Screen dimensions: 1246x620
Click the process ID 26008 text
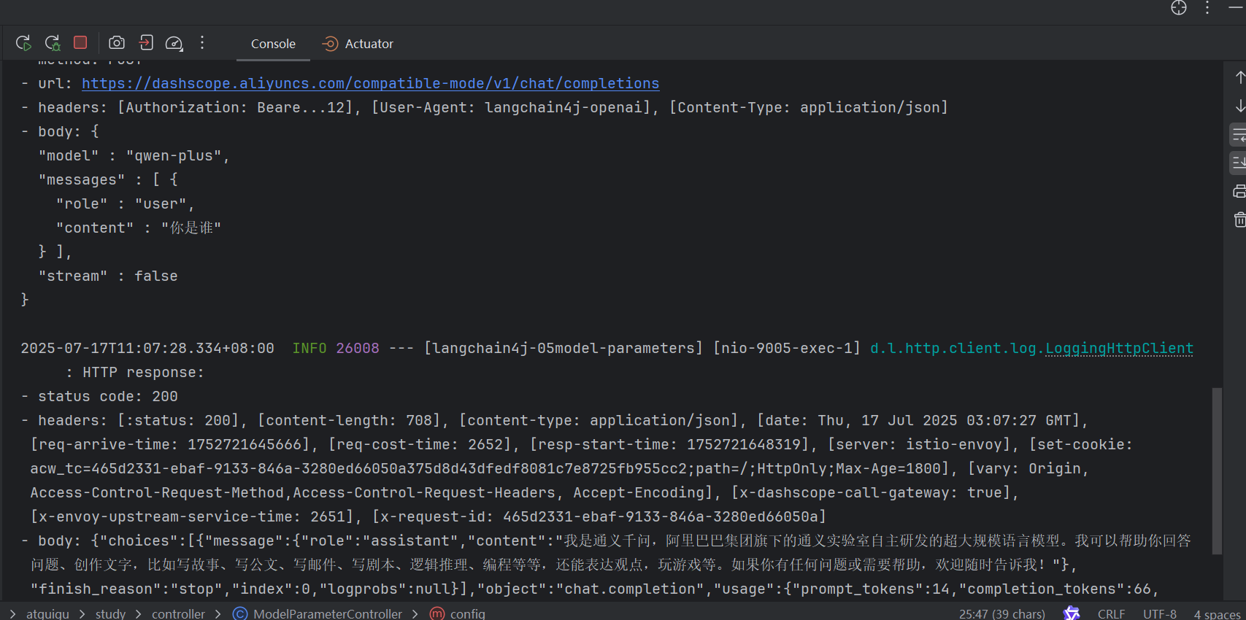pyautogui.click(x=358, y=348)
